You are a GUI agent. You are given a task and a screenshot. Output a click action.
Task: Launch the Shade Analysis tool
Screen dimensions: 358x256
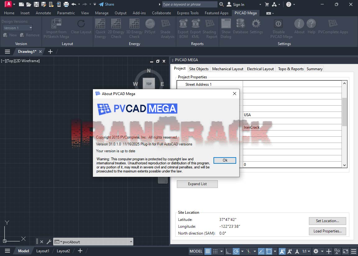click(167, 28)
